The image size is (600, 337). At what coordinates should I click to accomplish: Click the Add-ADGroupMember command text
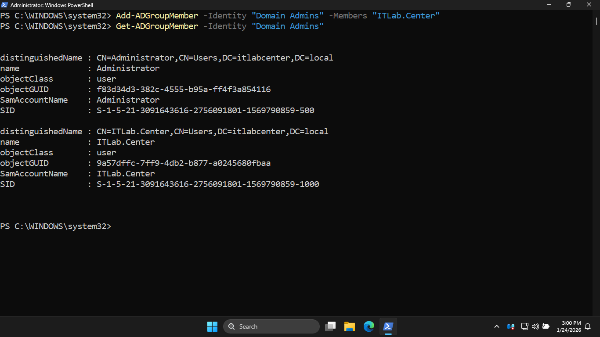point(157,16)
